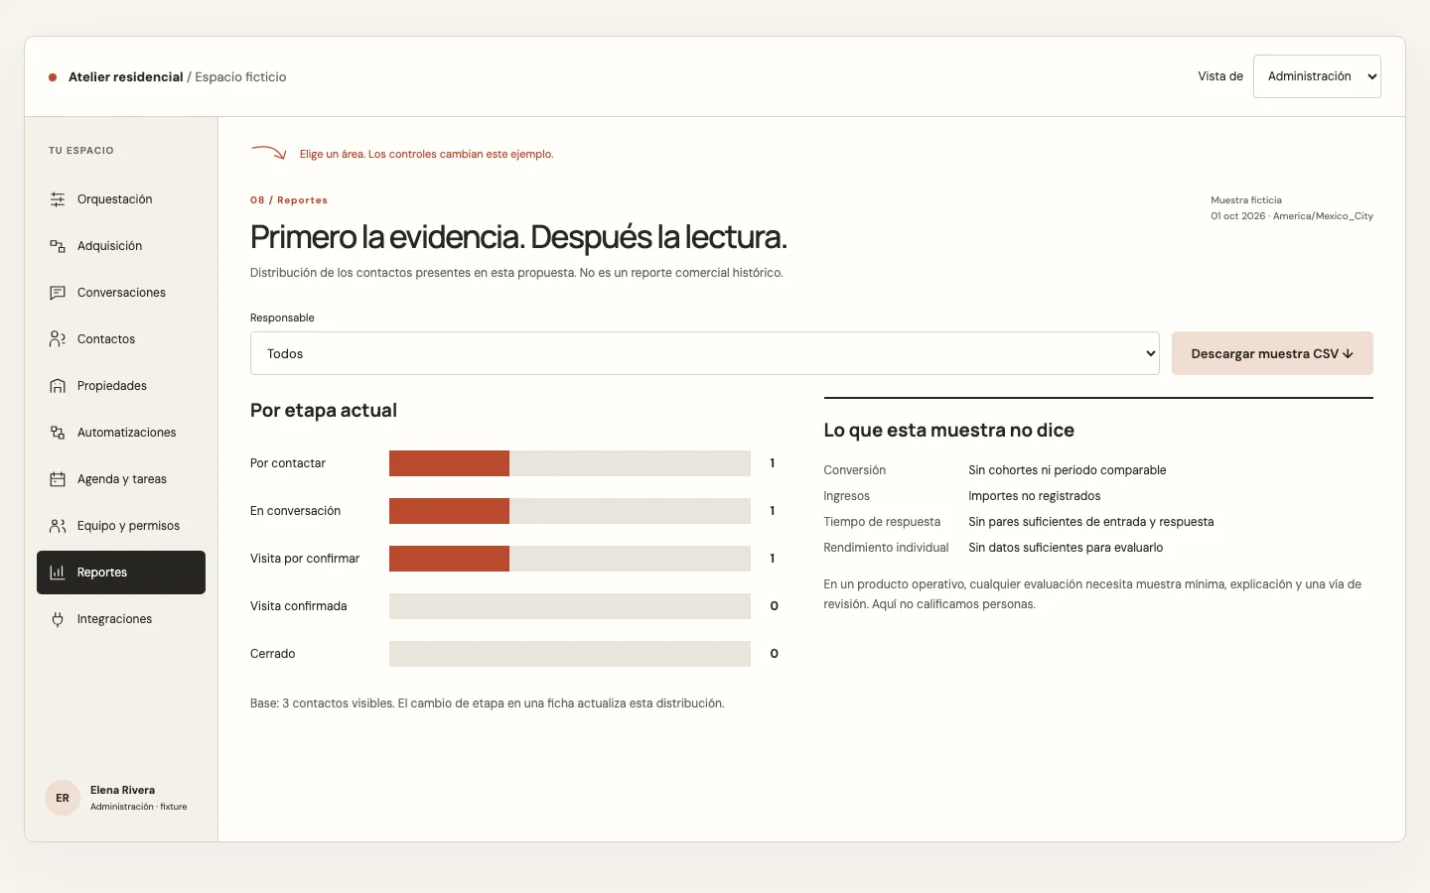
Task: Click the Agenda y tareas calendar icon
Action: [58, 479]
